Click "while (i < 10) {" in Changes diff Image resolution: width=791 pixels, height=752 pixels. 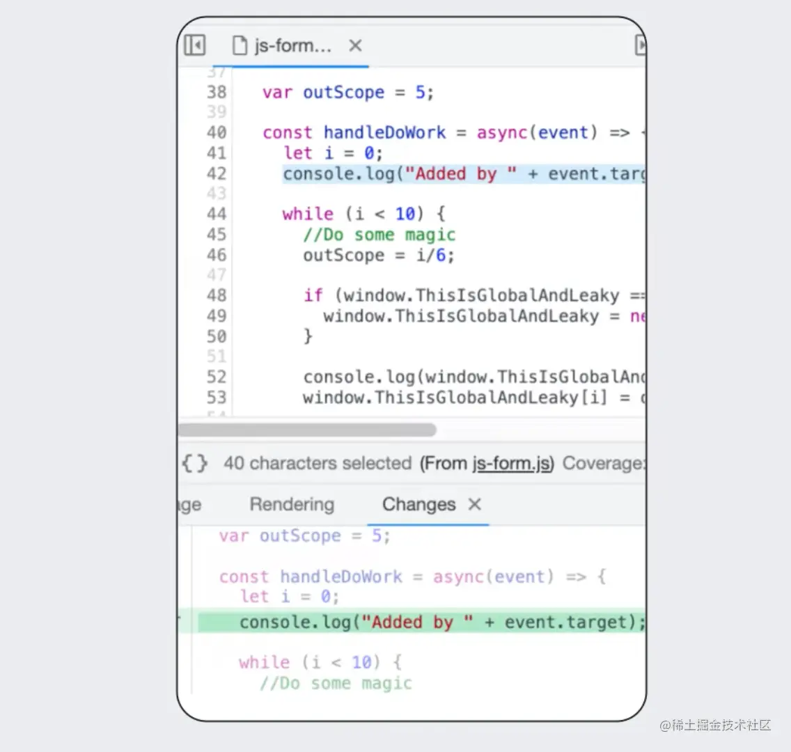(320, 662)
